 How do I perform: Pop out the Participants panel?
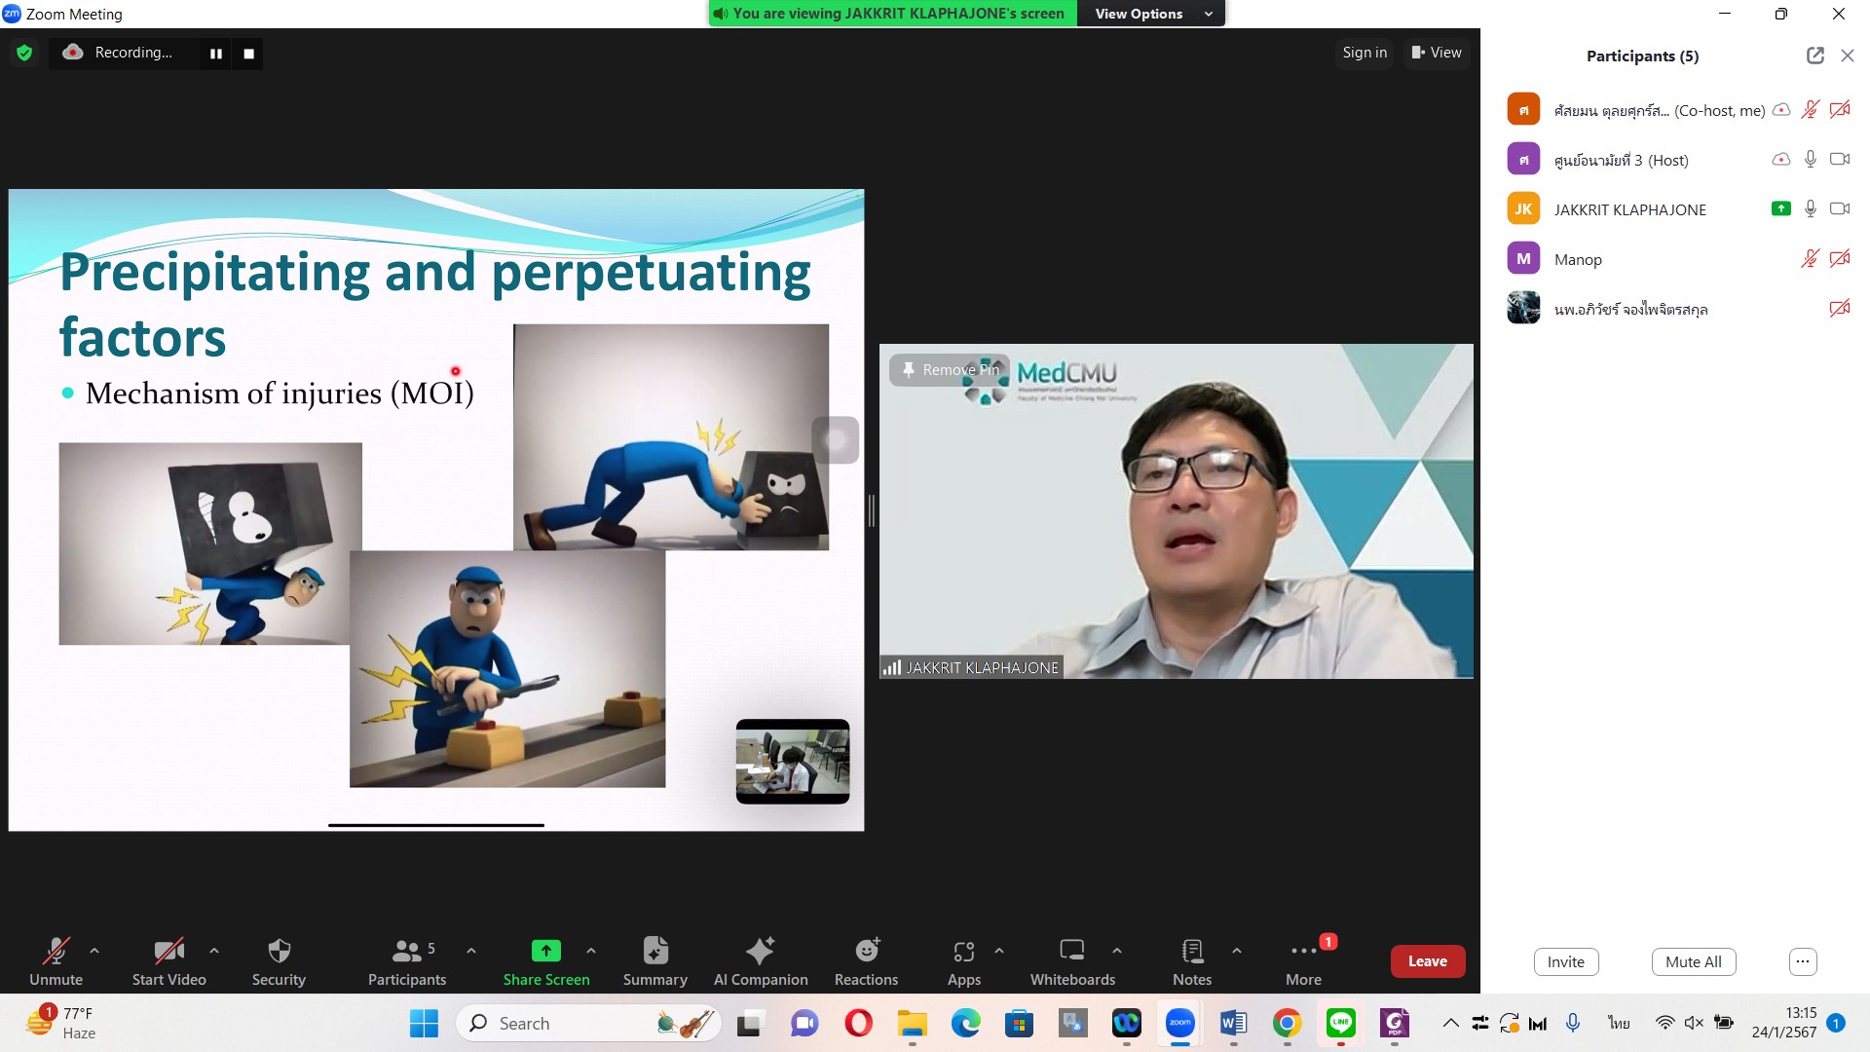tap(1815, 56)
